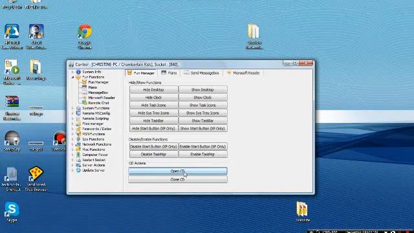Open the Send Messagebox tab
This screenshot has width=414, height=233.
(202, 72)
